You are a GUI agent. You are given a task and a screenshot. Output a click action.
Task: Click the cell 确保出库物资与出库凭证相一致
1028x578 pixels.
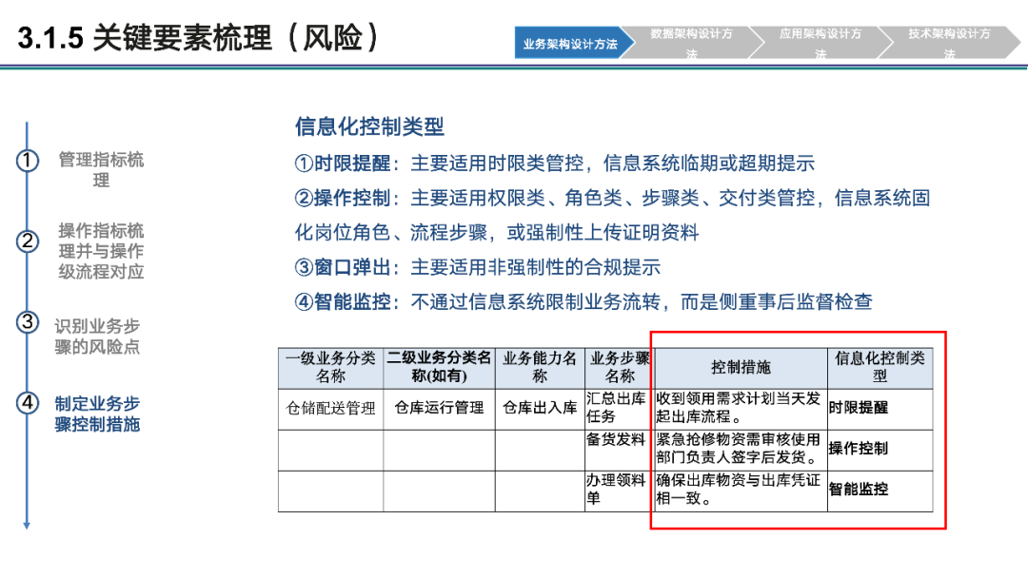tap(741, 491)
